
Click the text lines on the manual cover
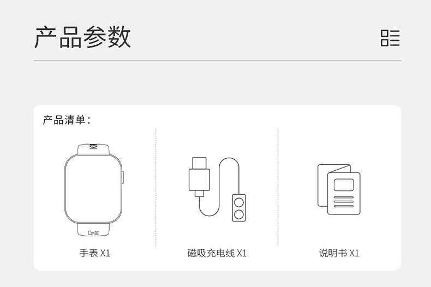click(x=344, y=202)
